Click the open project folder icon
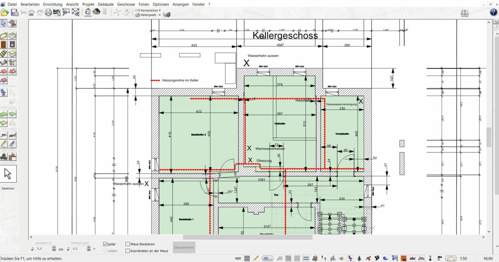This screenshot has height=262, width=499. pos(5,13)
